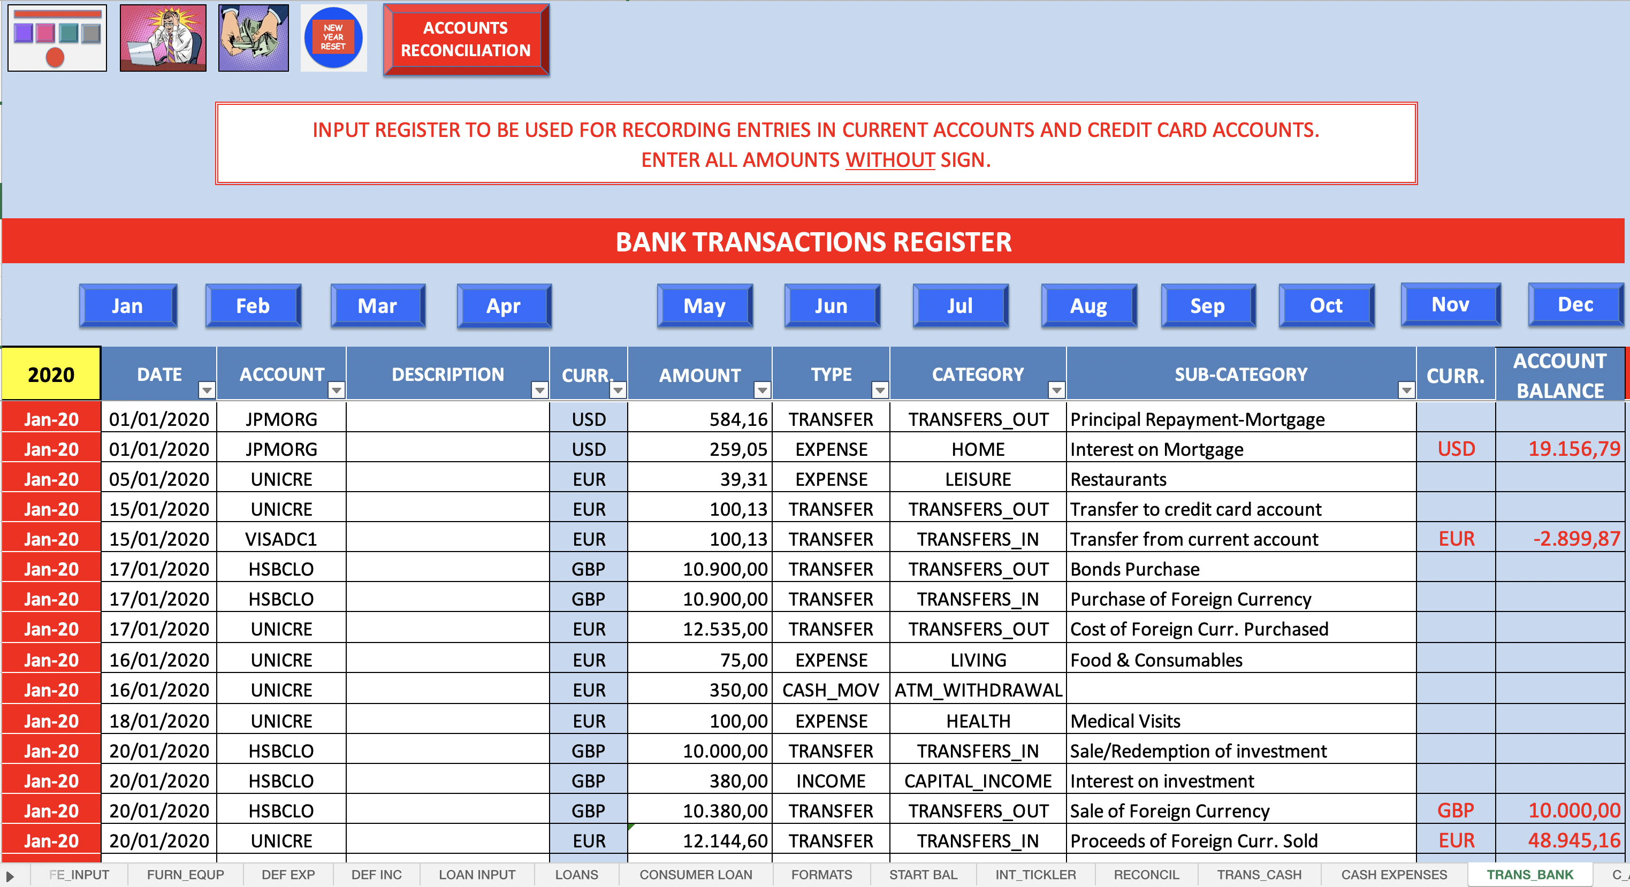
Task: Open the DEF EXP sheet tab
Action: pyautogui.click(x=288, y=874)
